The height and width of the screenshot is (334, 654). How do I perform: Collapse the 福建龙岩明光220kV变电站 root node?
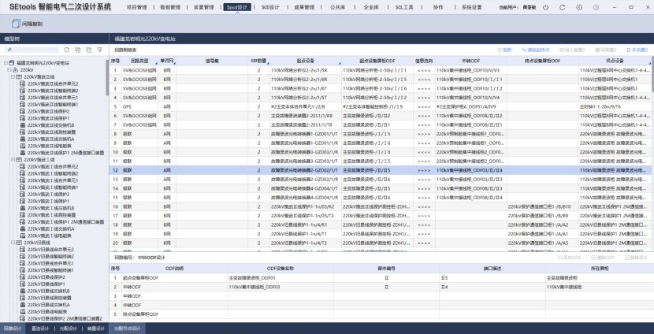(x=5, y=63)
